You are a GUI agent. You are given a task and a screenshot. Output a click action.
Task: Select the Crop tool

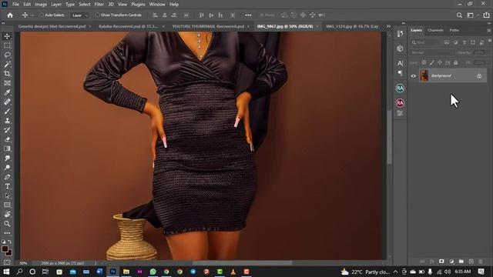click(x=7, y=74)
